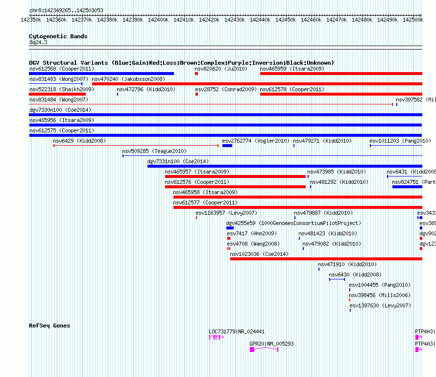Select the nsv522318 (Shaikh2009) label

pos(62,89)
